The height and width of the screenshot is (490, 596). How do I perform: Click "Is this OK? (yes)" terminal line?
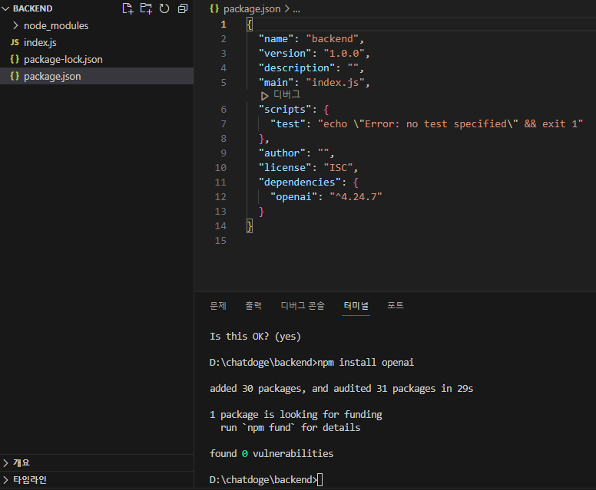[255, 337]
